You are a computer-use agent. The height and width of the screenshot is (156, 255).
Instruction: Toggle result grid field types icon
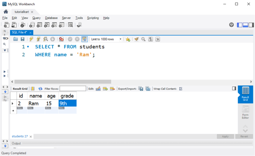[x=33, y=89]
